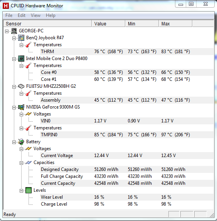Select the Assembly temperature row
The height and width of the screenshot is (221, 217).
tap(127, 100)
